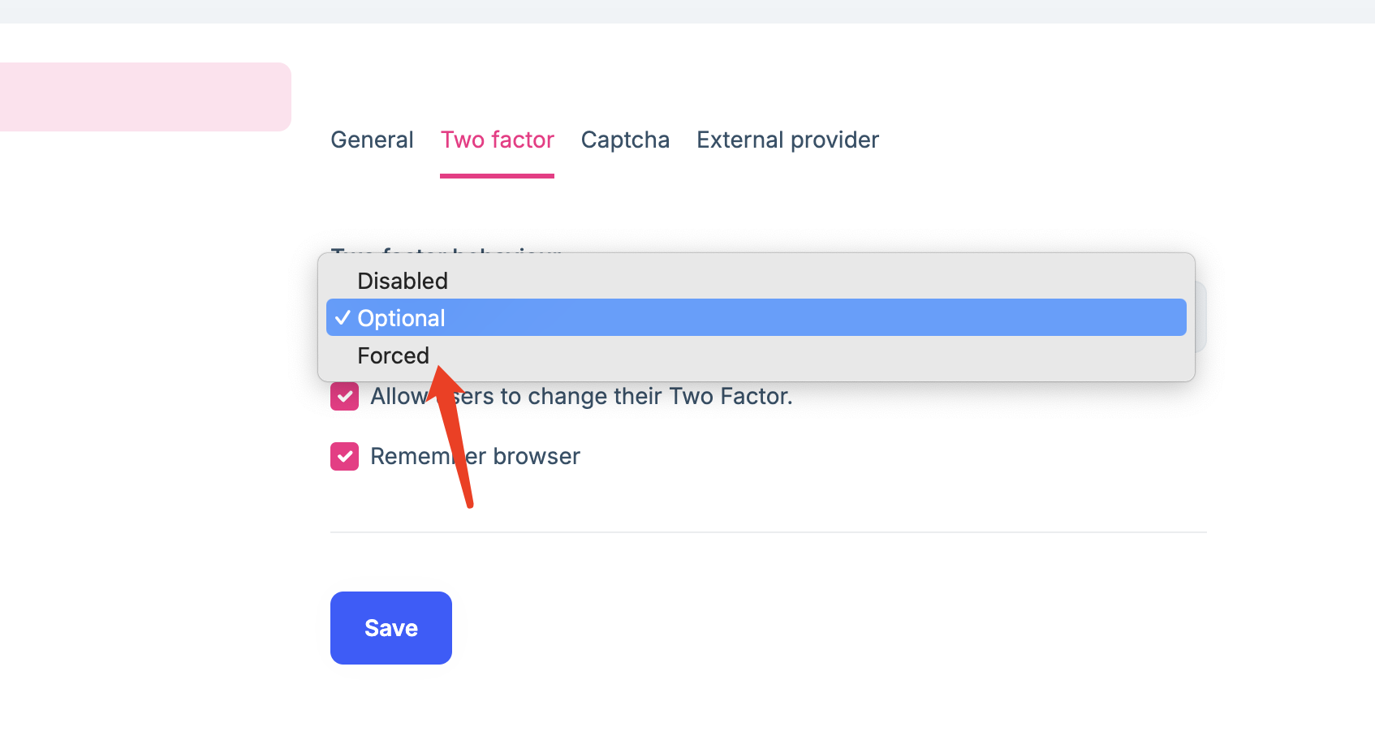Choose Disabled in the dropdown list
This screenshot has width=1375, height=740.
click(403, 281)
